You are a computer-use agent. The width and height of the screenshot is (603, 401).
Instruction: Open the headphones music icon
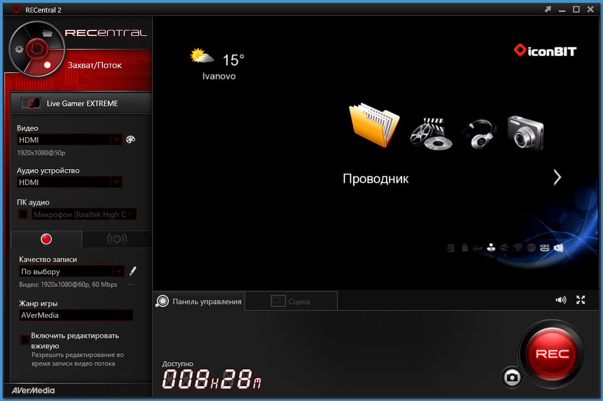(x=479, y=134)
